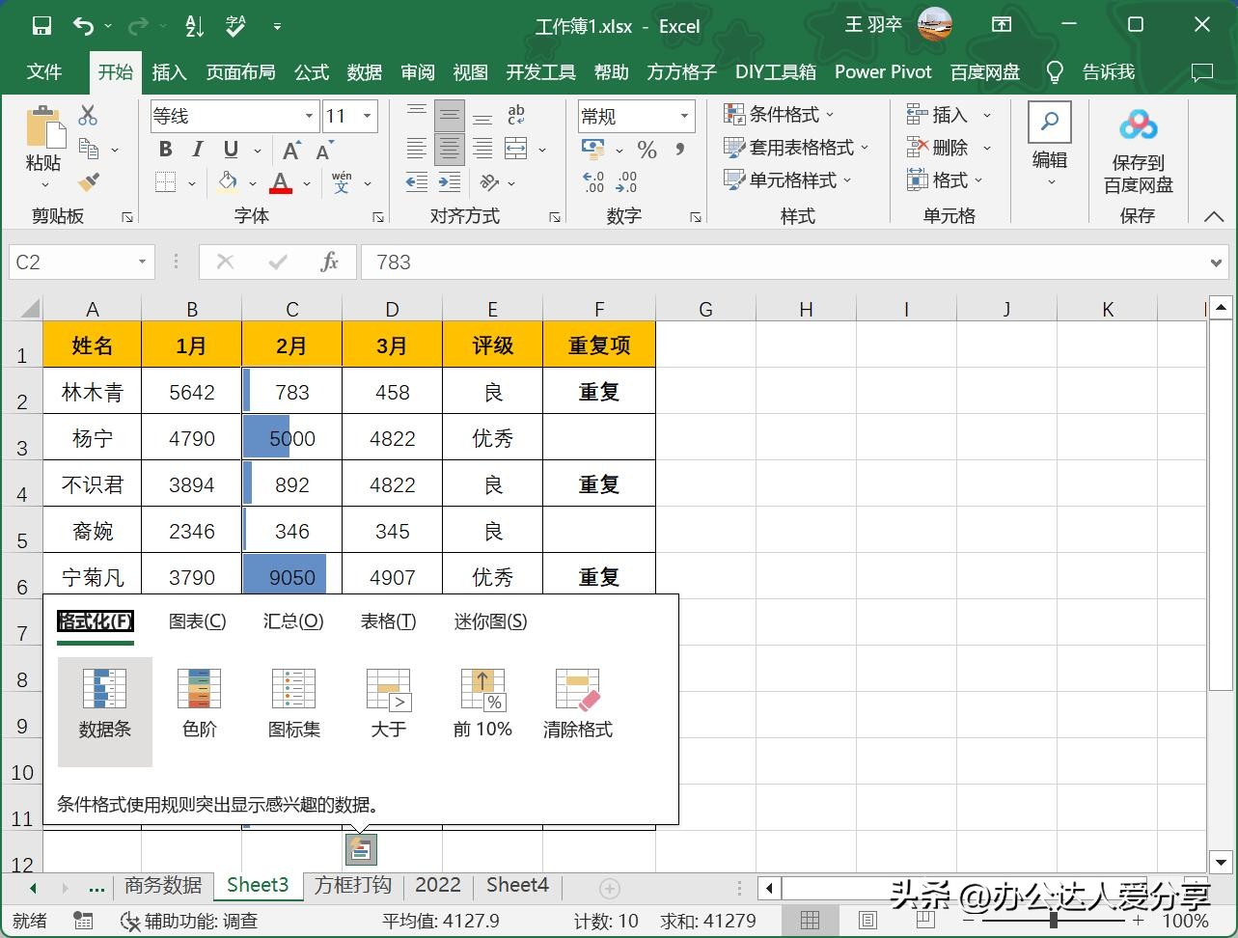Toggle bold formatting
Screen dimensions: 1238x938
(164, 150)
